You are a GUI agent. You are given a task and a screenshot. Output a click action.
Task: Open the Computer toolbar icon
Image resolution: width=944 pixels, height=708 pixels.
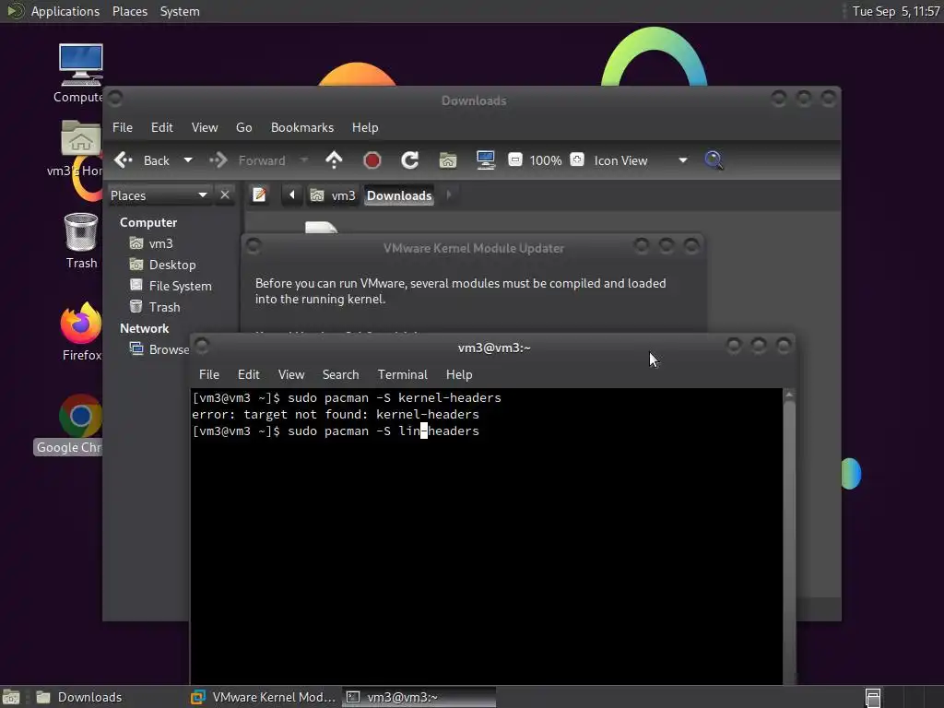[485, 160]
